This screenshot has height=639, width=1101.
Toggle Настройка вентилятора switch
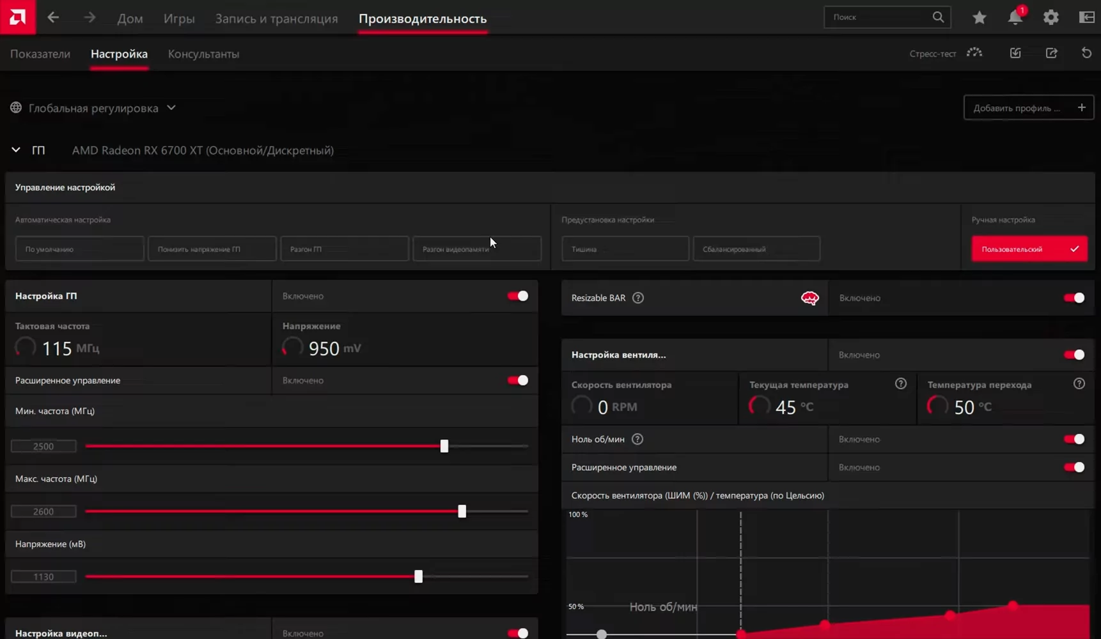[1074, 355]
